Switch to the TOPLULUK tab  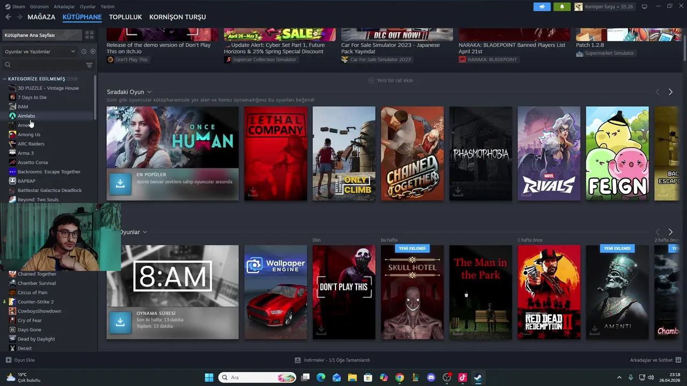coord(125,17)
